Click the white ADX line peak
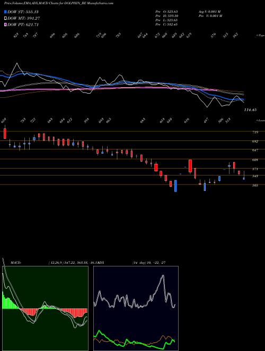Viewport: 265px width, 351px height. coord(163,277)
